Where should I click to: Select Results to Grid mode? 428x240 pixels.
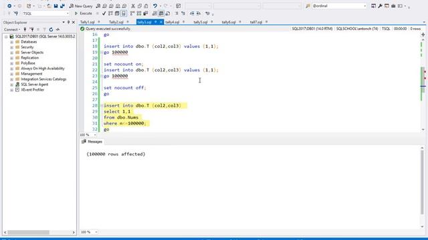point(161,13)
